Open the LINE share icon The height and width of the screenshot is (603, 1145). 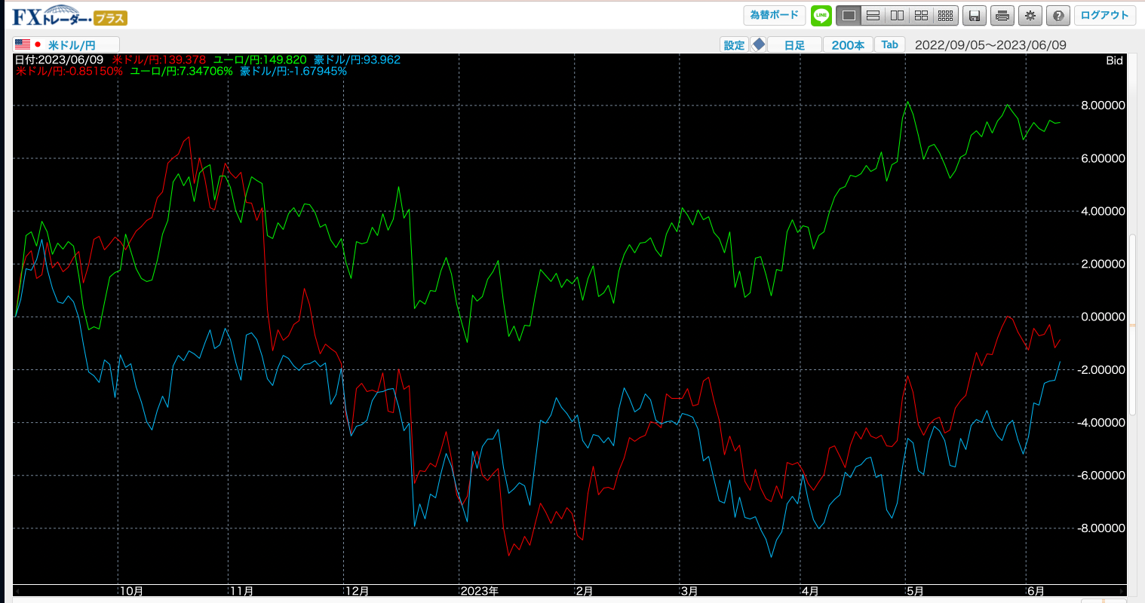tap(821, 15)
